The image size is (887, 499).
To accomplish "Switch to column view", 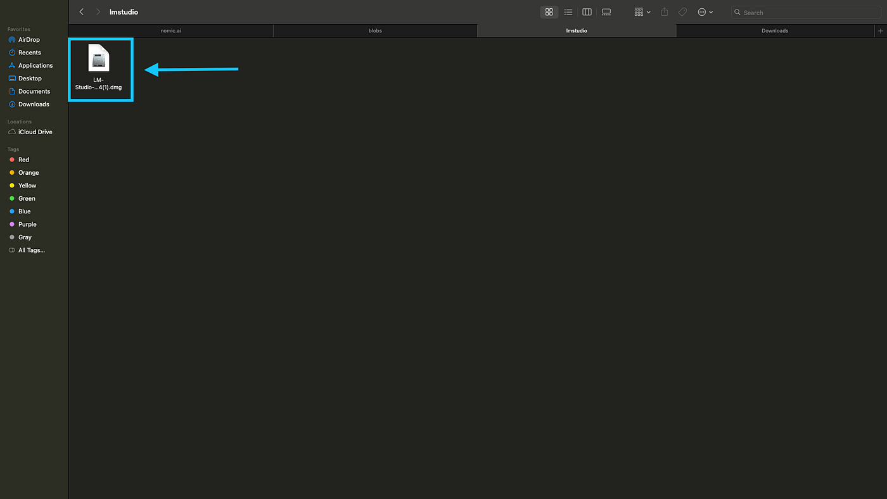I will pyautogui.click(x=587, y=12).
